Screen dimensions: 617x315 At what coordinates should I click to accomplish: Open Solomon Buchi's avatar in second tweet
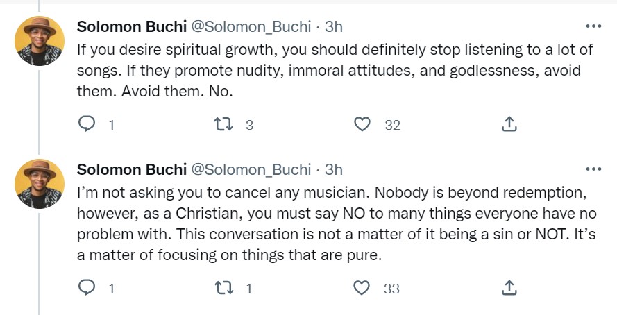[x=40, y=184]
